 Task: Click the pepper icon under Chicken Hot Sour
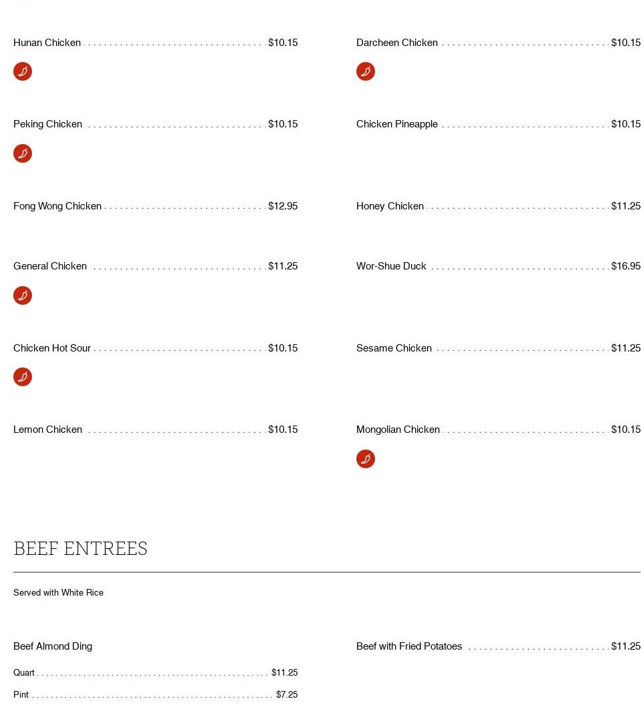[x=23, y=377]
